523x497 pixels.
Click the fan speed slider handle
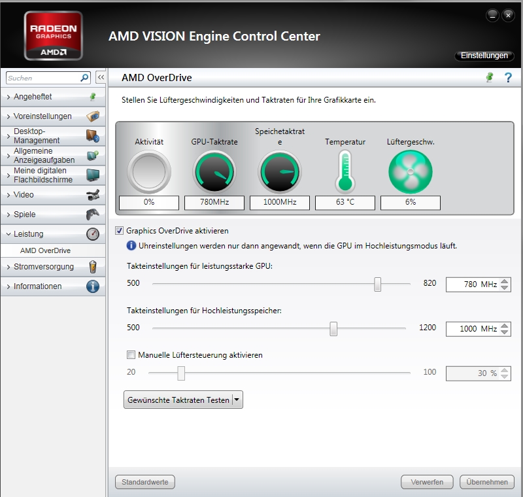pyautogui.click(x=181, y=373)
